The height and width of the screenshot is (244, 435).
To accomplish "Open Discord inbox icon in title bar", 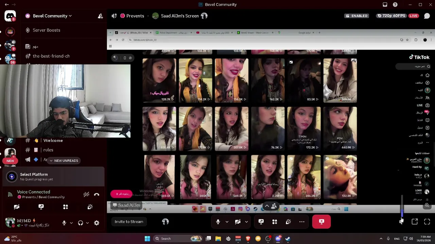I will coord(385,4).
